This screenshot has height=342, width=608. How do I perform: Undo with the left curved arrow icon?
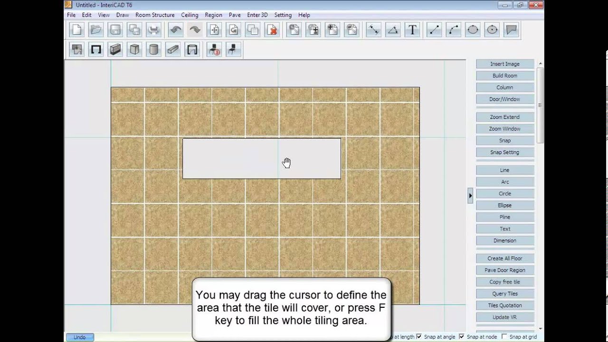point(176,30)
